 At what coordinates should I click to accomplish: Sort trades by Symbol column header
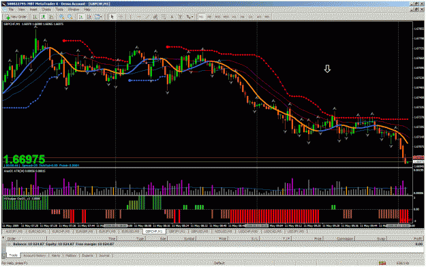click(x=181, y=238)
